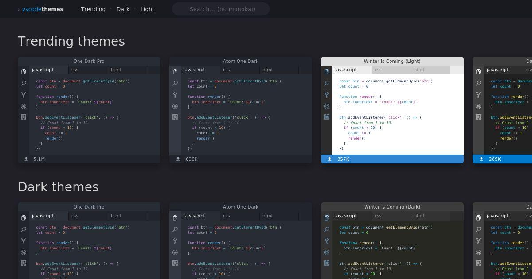Open trending Atom One Dark theme title
Image resolution: width=532 pixels, height=279 pixels.
click(241, 61)
